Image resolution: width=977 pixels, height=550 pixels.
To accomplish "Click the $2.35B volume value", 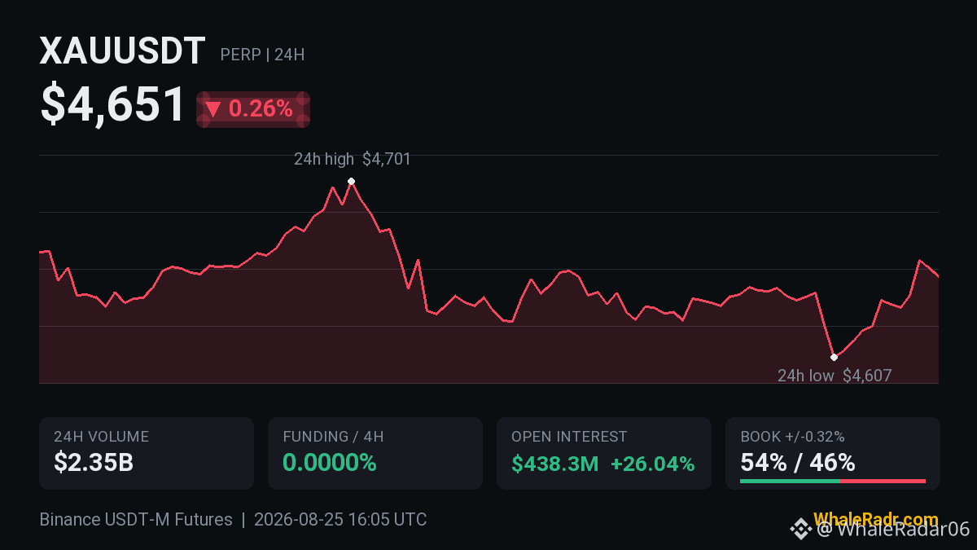I will (x=94, y=463).
